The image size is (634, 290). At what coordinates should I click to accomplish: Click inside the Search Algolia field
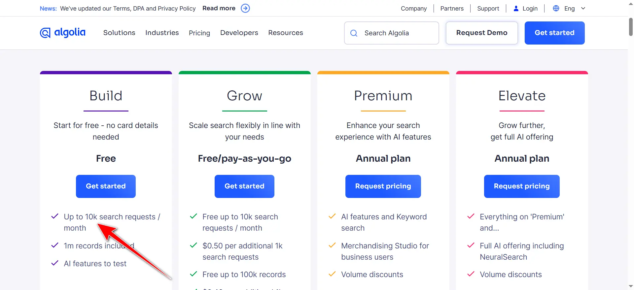tap(391, 33)
